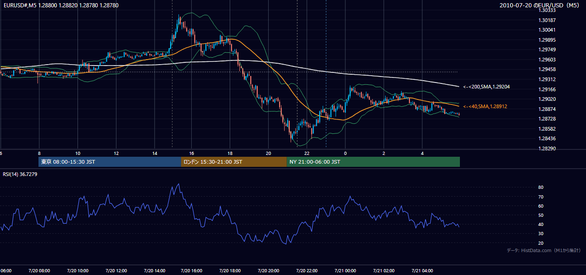Click price axis value 1.29020

pyautogui.click(x=547, y=99)
